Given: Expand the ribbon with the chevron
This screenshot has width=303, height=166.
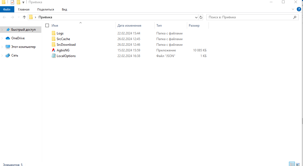Looking at the screenshot, I should click(x=293, y=9).
